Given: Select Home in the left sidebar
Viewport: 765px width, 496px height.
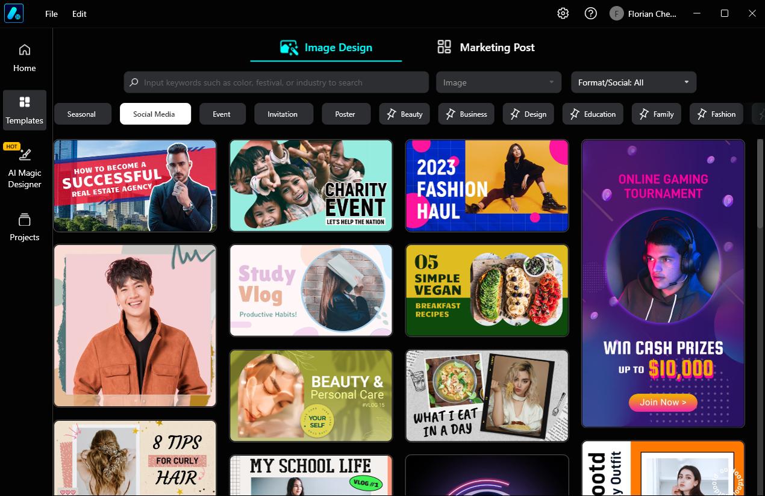Looking at the screenshot, I should pos(24,57).
